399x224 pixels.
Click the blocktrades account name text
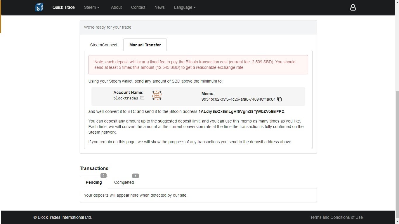pyautogui.click(x=126, y=98)
